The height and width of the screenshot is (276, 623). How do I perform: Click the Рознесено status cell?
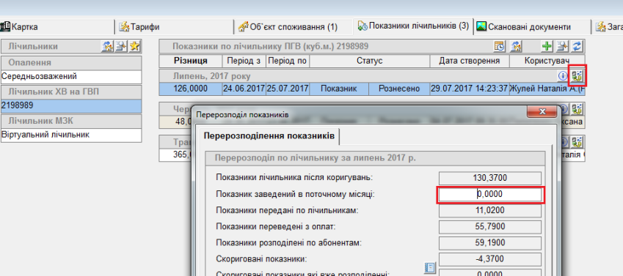tap(399, 89)
